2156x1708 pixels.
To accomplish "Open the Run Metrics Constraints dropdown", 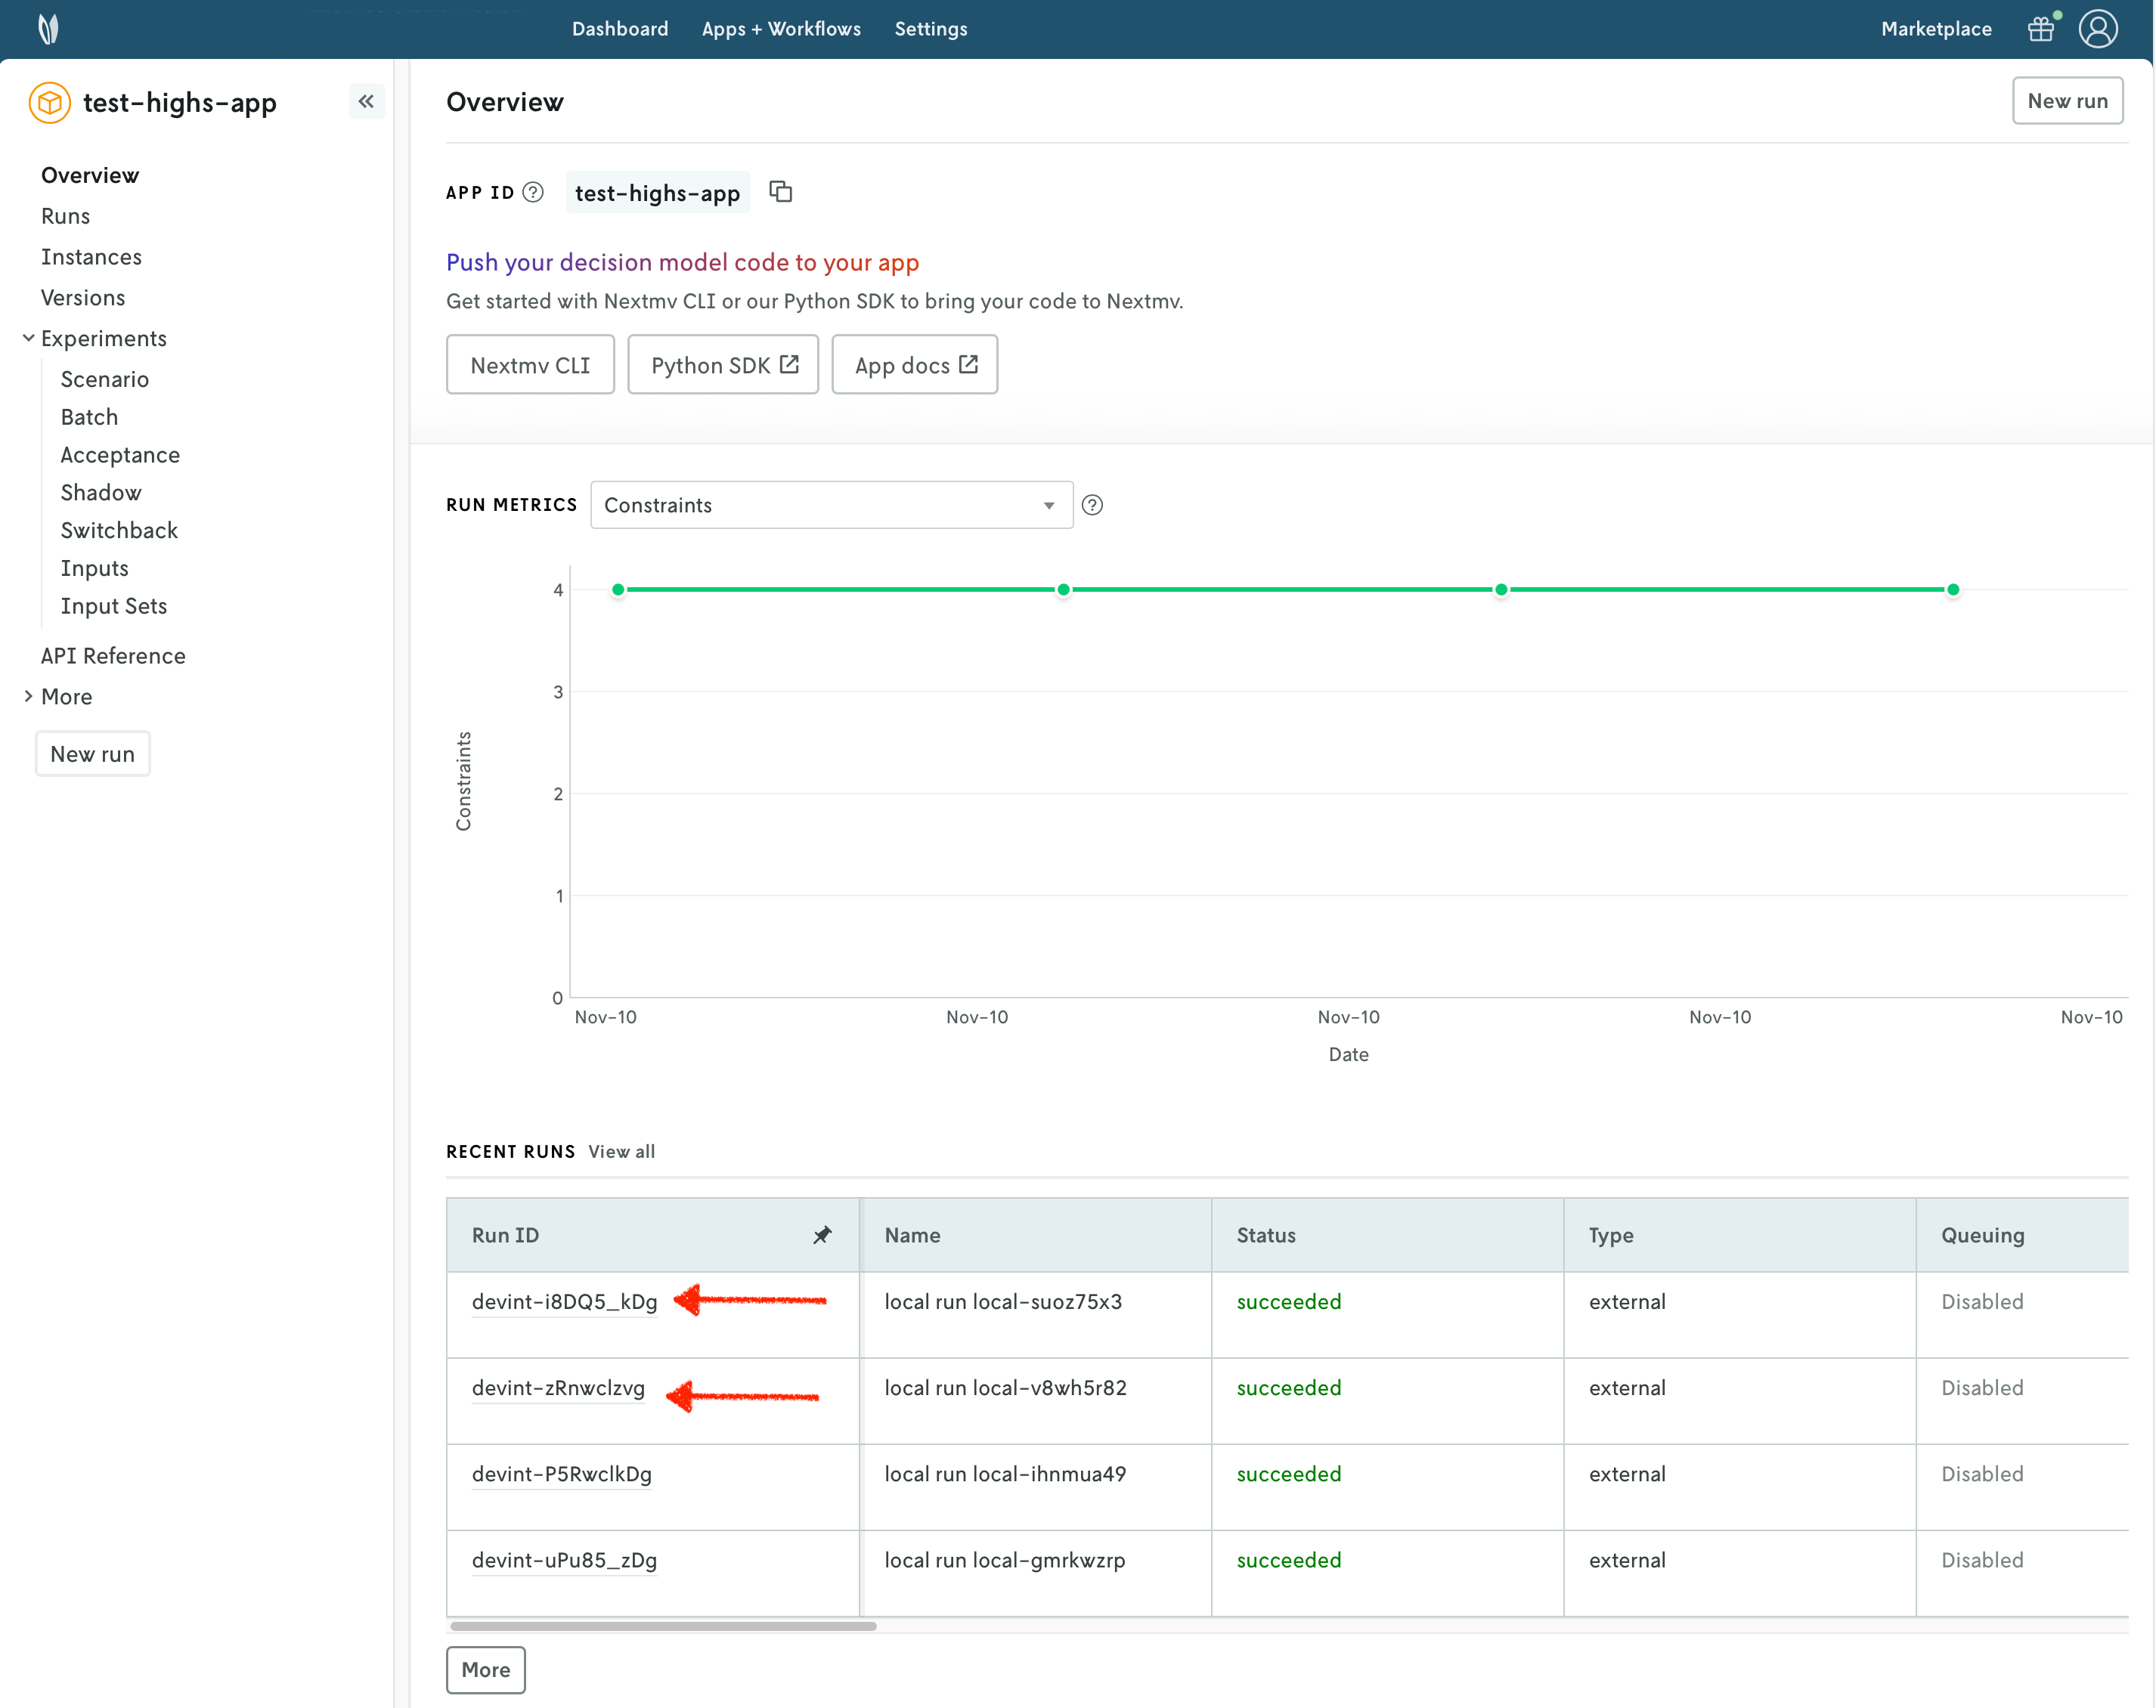I will click(831, 505).
